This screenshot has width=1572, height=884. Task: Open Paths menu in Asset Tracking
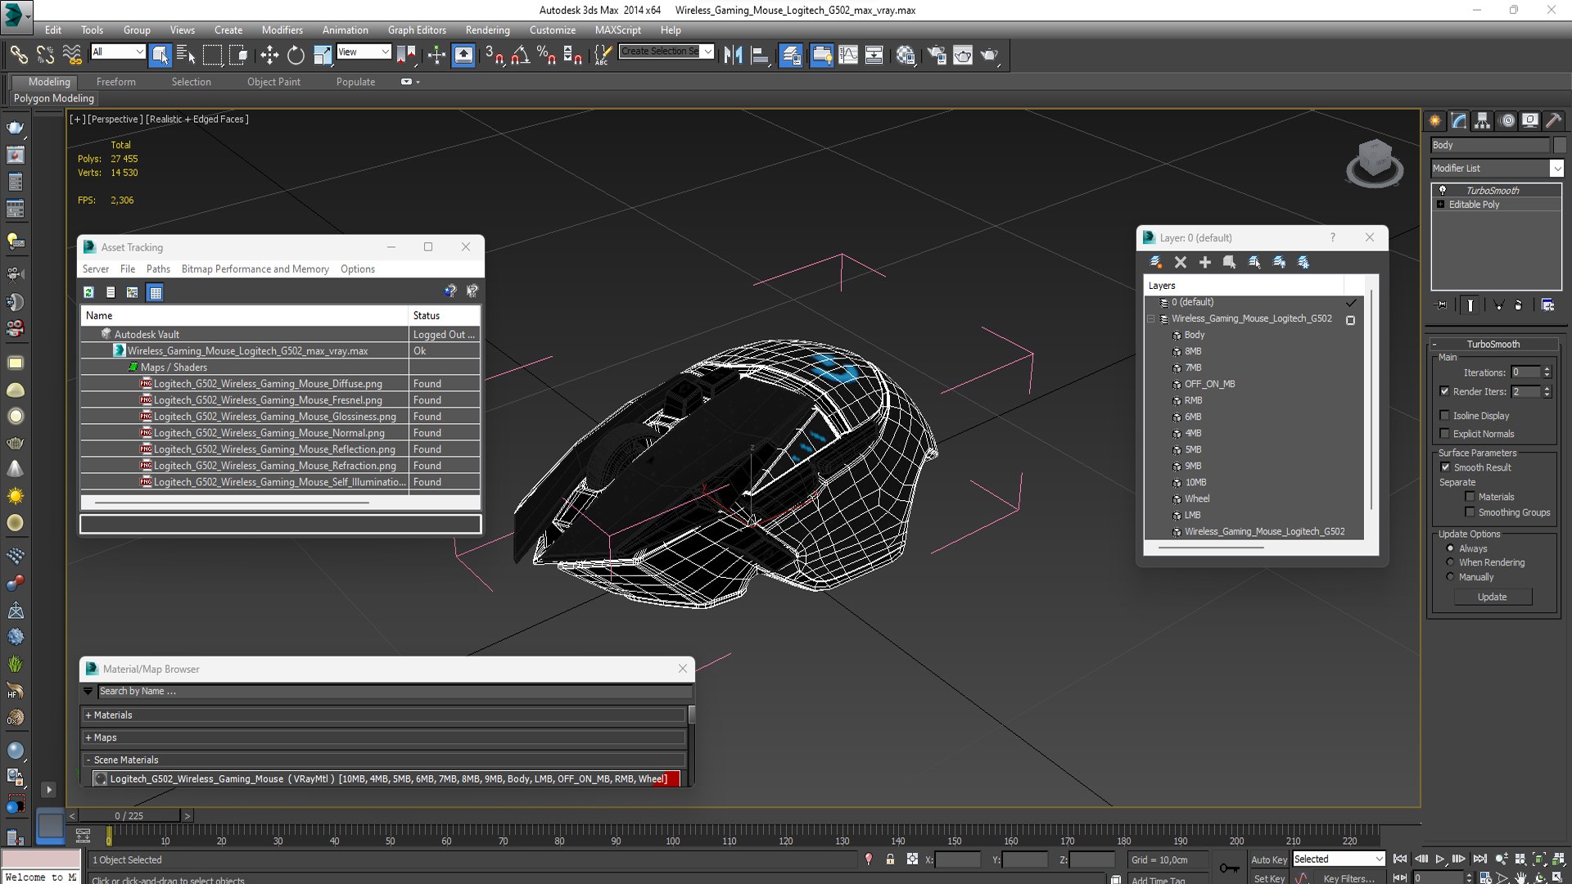(158, 269)
